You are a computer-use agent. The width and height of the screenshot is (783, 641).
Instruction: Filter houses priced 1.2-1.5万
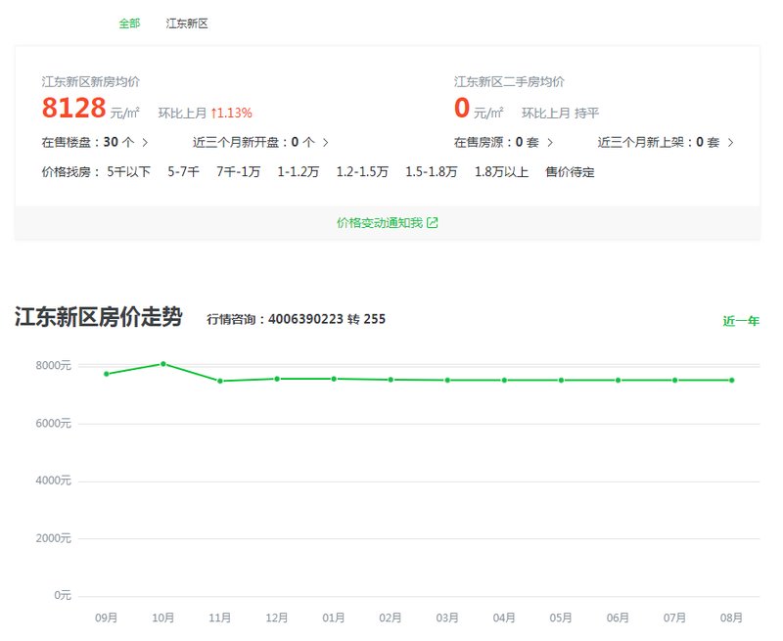[x=362, y=171]
